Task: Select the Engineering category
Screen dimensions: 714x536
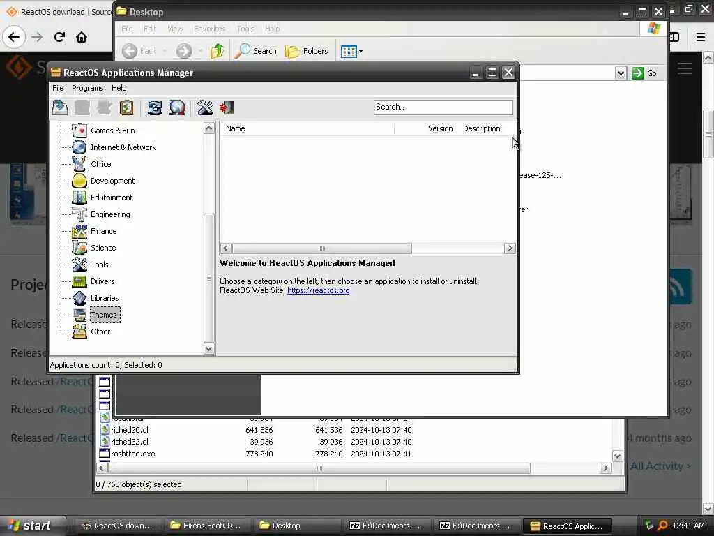Action: [110, 214]
